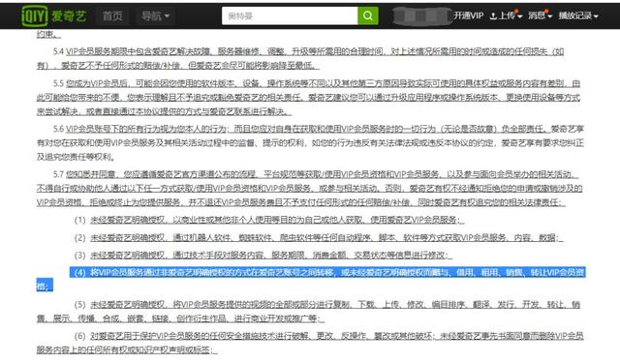Click the green search magnifier button
Screen dimensions: 620x363
[x=368, y=15]
